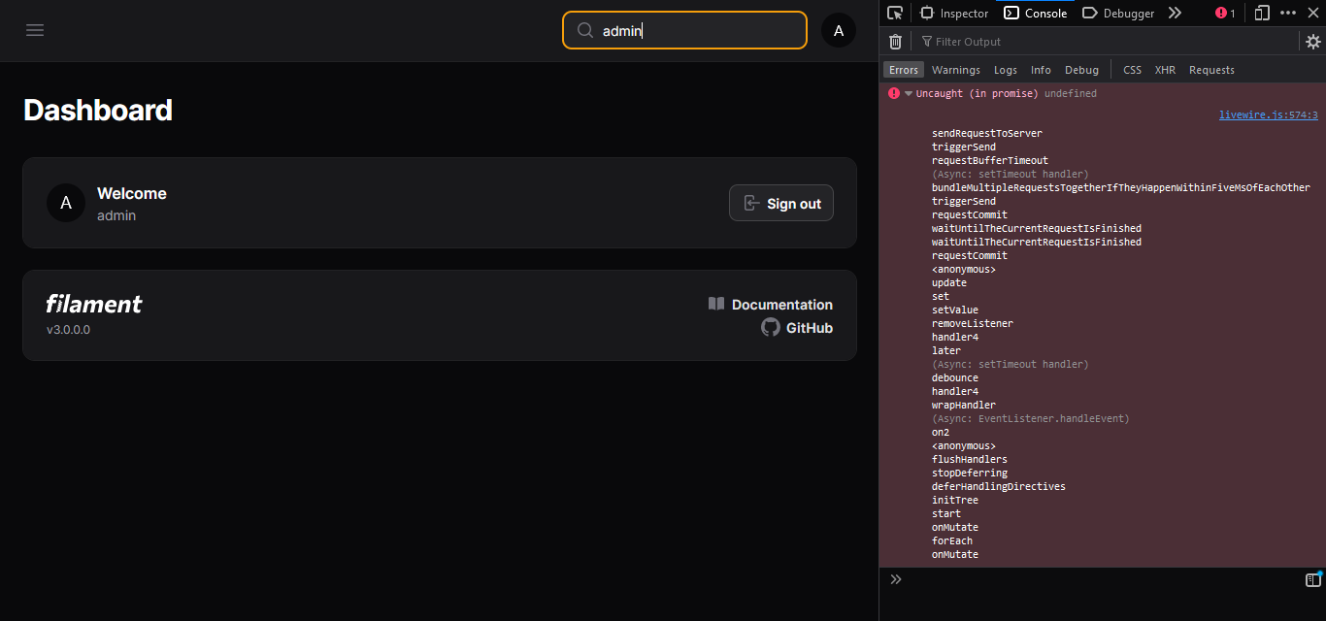This screenshot has height=621, width=1326.
Task: Open the hidden DevTools tabs chevron
Action: click(x=1175, y=13)
